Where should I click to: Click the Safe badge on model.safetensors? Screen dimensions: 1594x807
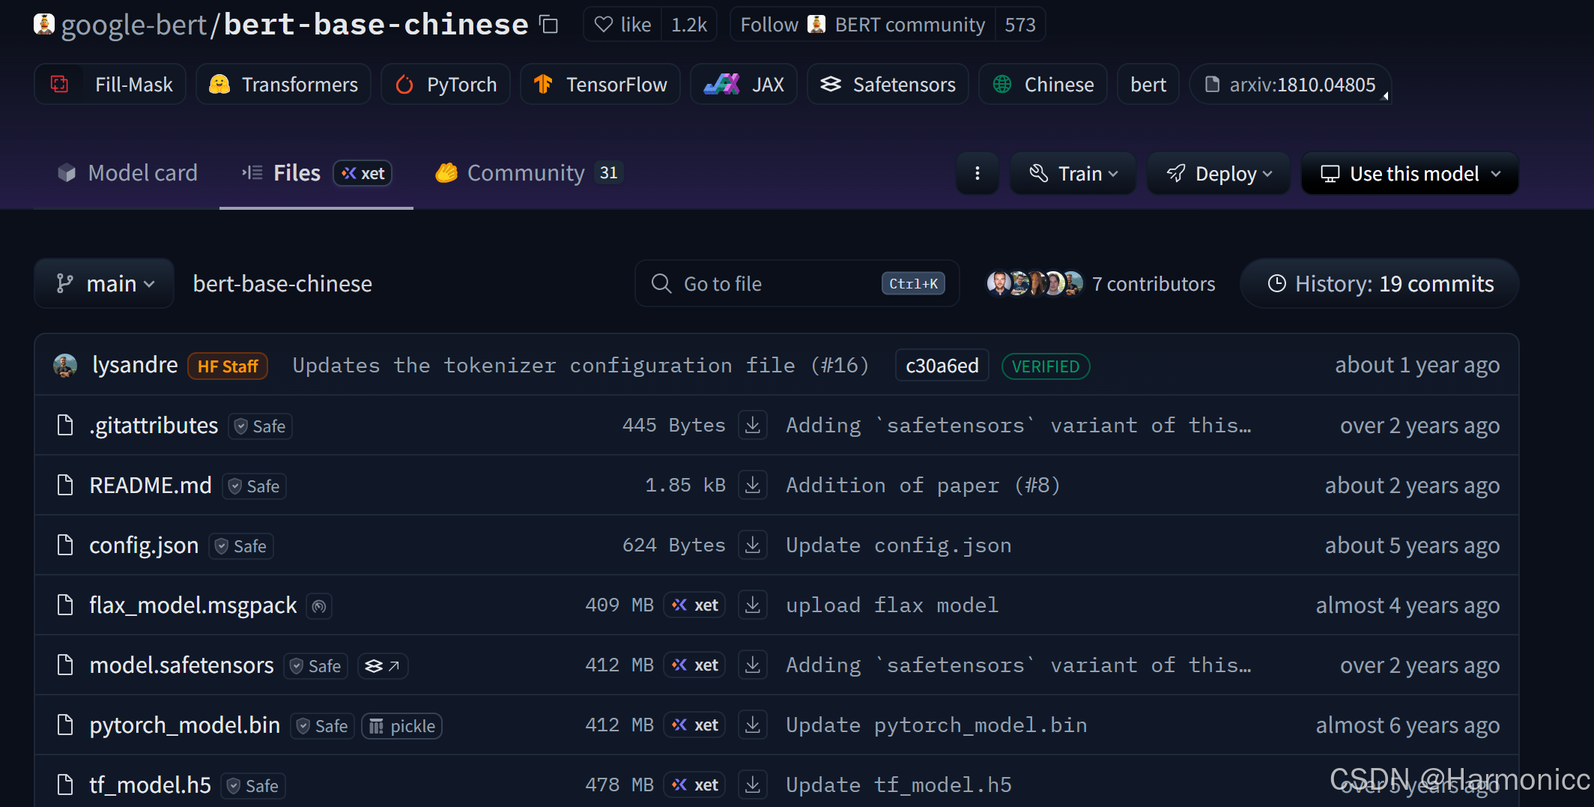point(316,666)
